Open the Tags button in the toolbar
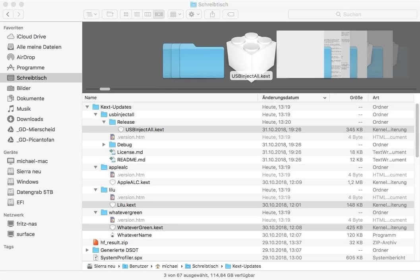This screenshot has height=280, width=420. 230,14
